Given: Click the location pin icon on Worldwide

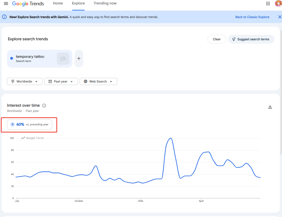Looking at the screenshot, I should coord(13,81).
